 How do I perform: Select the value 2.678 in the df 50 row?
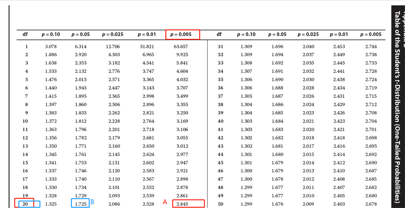[x=371, y=204]
